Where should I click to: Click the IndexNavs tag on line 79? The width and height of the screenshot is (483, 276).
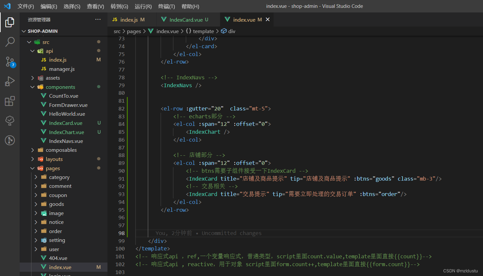[x=178, y=85]
